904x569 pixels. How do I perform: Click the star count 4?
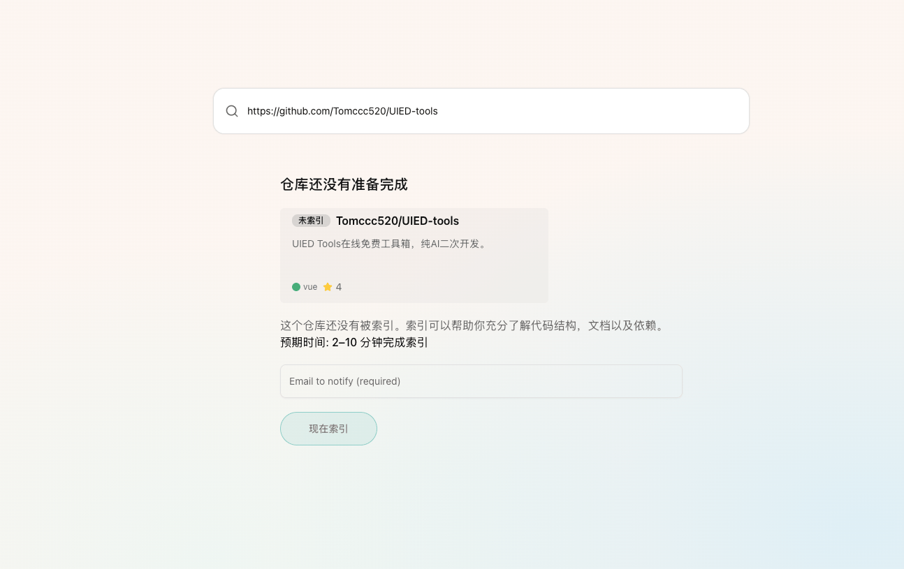(339, 287)
